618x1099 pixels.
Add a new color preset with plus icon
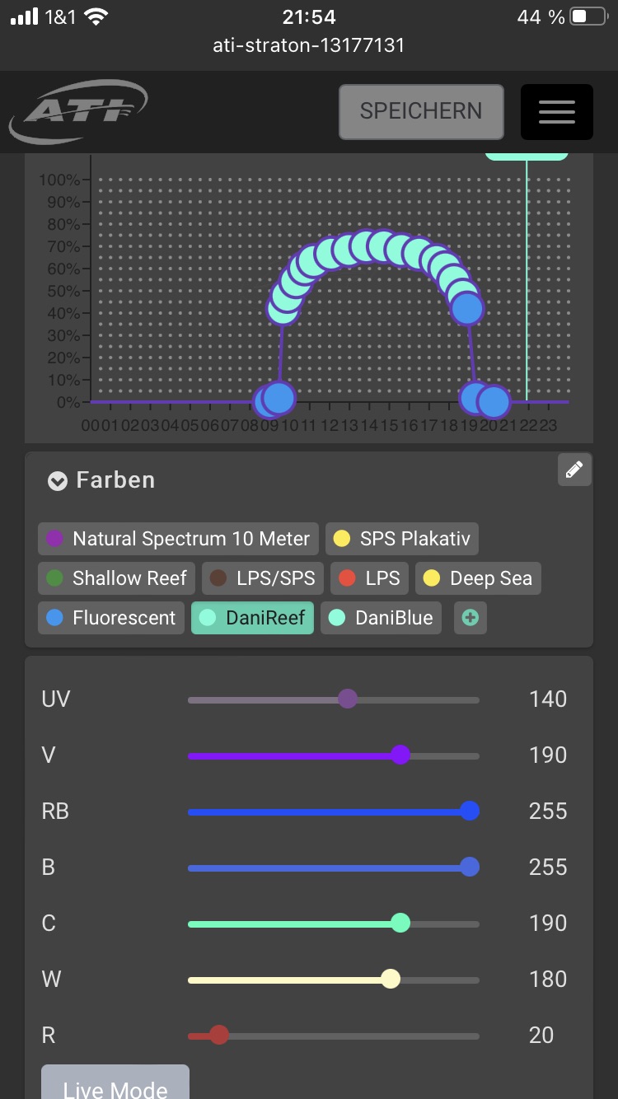pyautogui.click(x=470, y=618)
